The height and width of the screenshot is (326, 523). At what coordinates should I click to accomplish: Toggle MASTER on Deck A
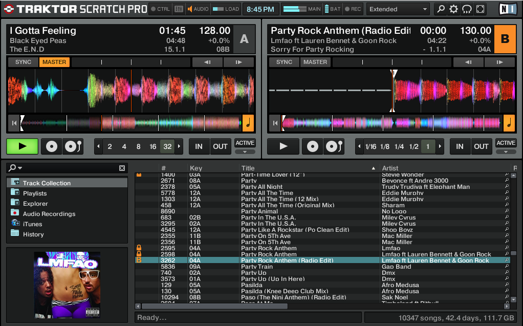(x=54, y=62)
